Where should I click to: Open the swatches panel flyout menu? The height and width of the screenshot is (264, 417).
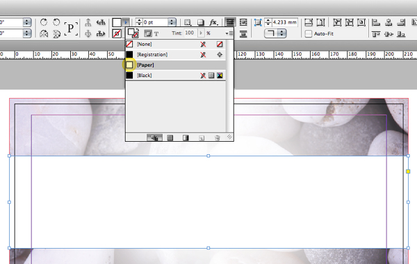coord(229,33)
